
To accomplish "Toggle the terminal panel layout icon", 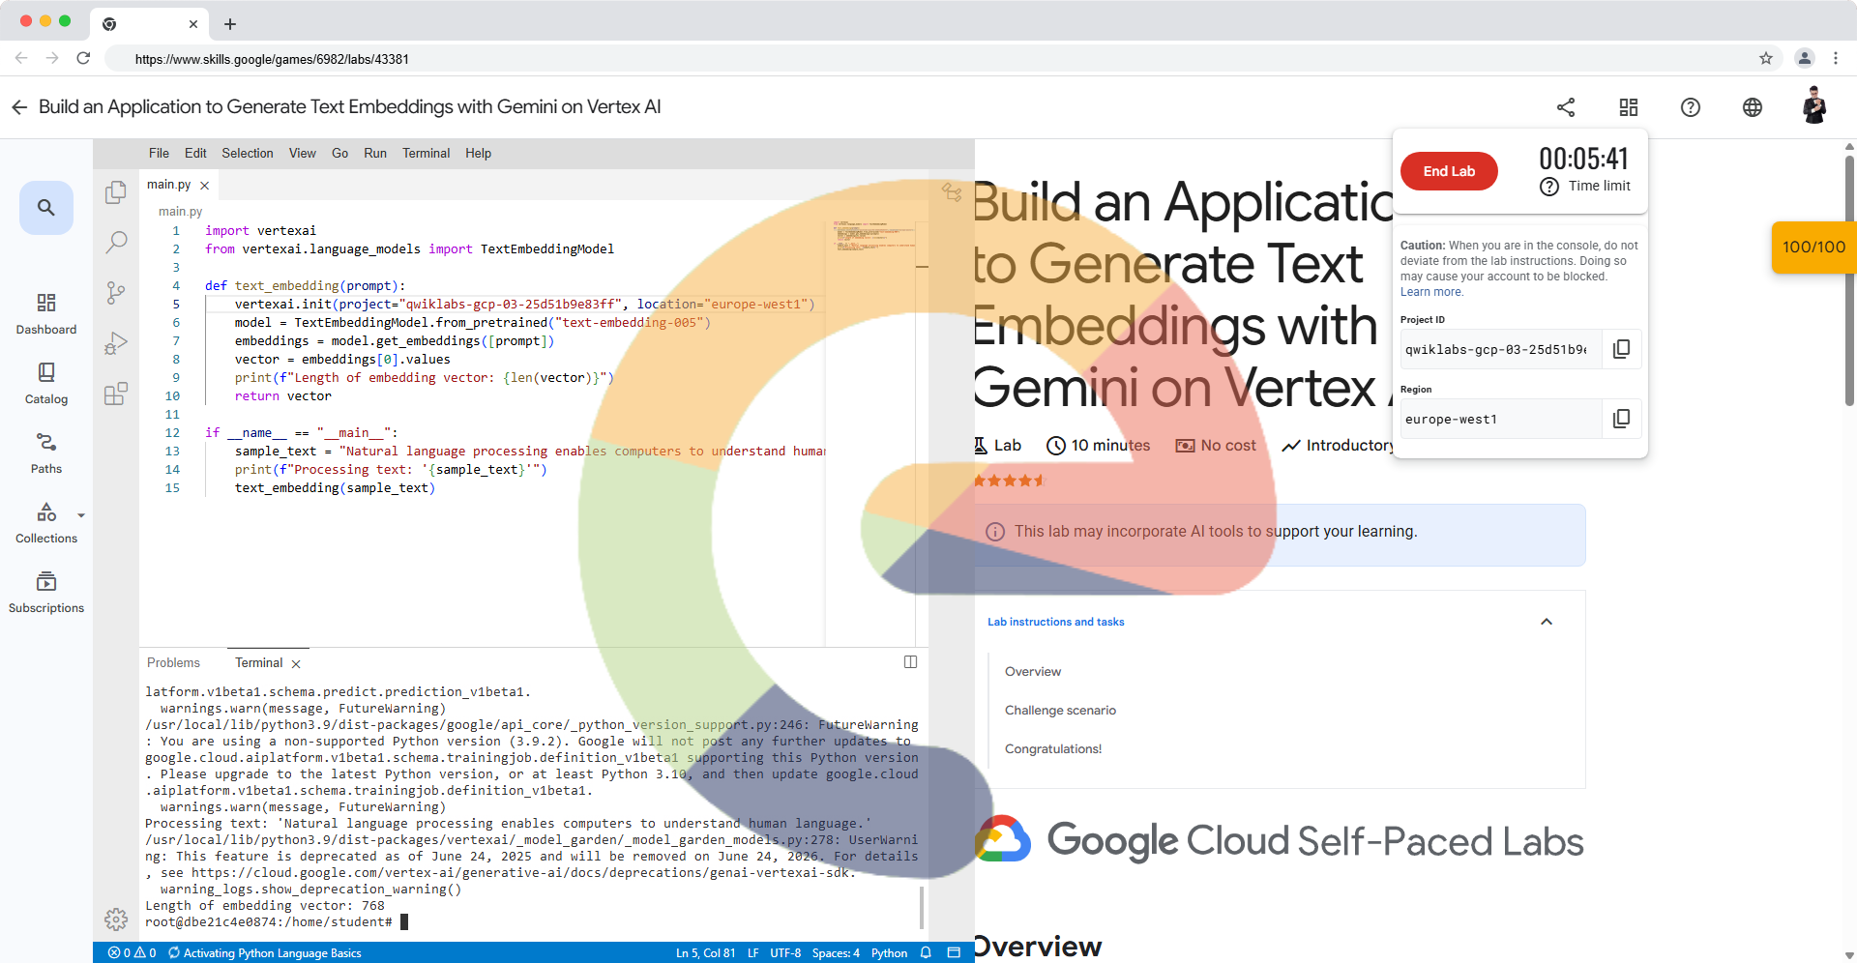I will click(910, 662).
